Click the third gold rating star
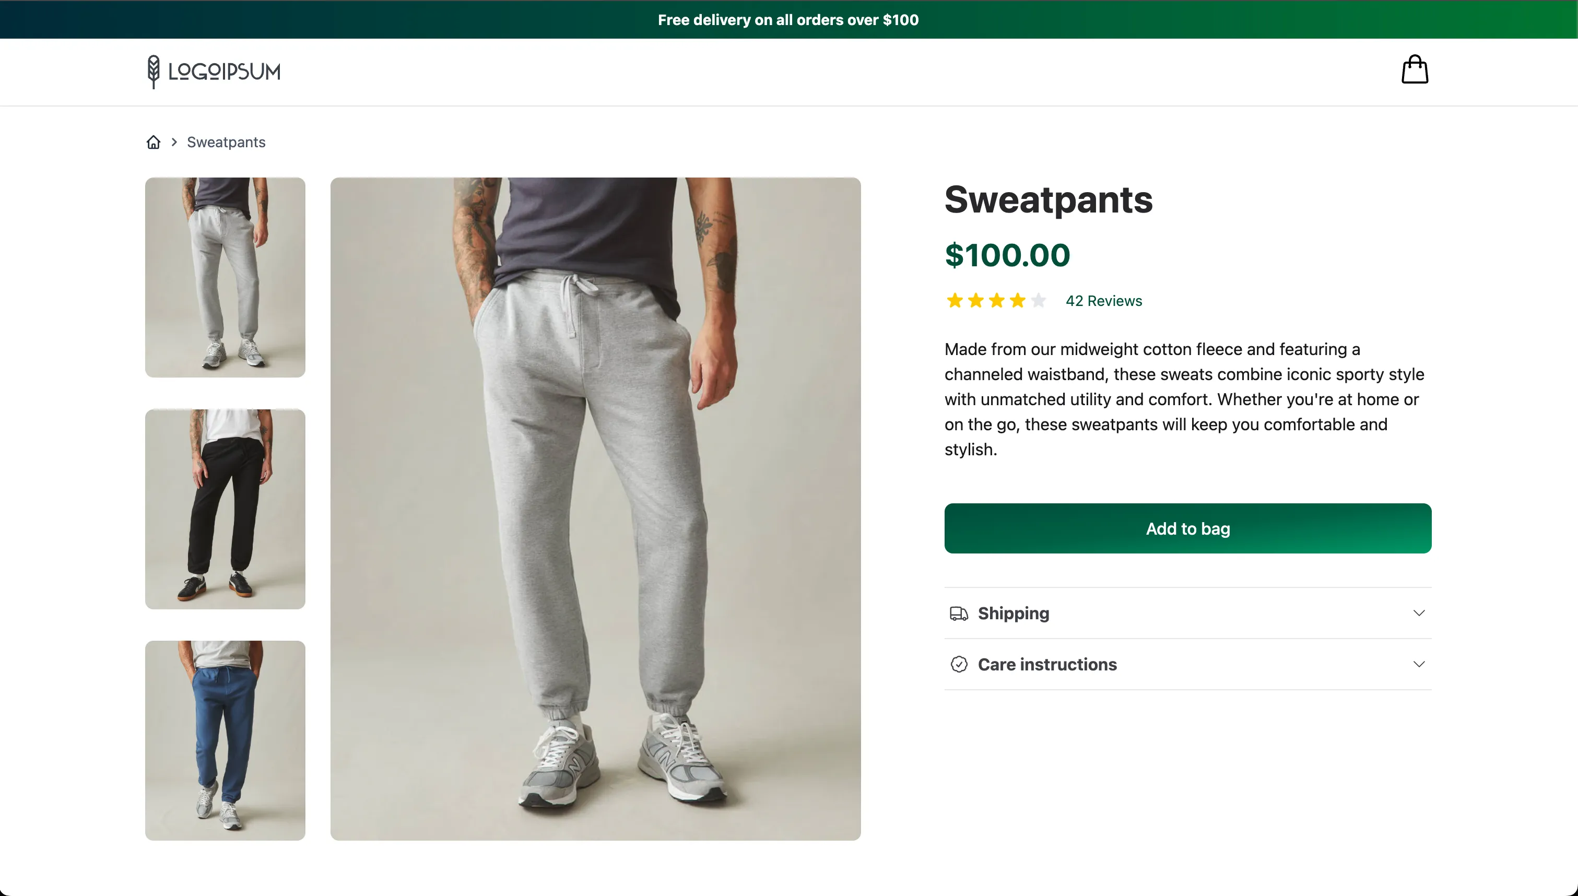Screen dimensions: 1578x896 point(997,300)
